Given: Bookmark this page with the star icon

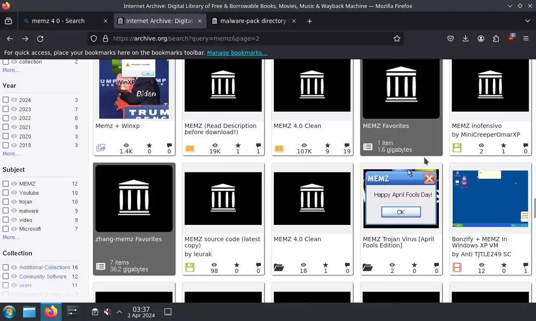Looking at the screenshot, I should [397, 38].
